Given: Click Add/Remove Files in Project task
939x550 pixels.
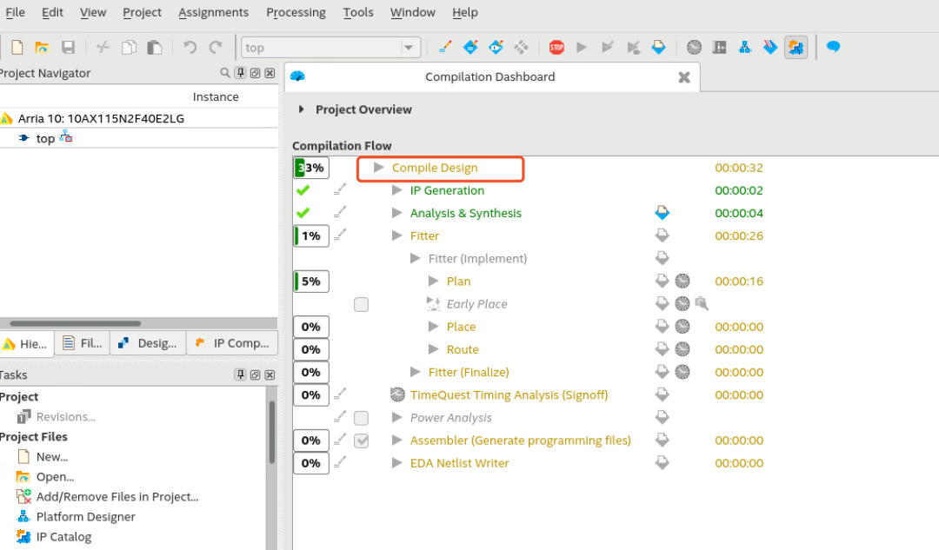Looking at the screenshot, I should point(117,497).
